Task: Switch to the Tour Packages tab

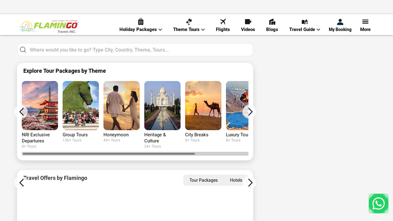Action: (x=203, y=180)
